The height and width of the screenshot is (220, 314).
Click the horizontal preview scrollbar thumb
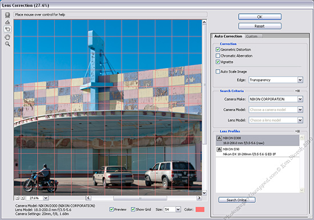point(140,198)
